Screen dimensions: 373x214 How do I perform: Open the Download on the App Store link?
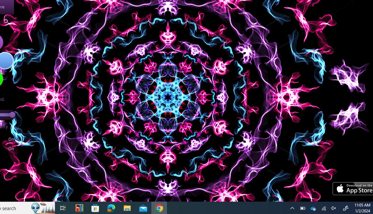coord(353,189)
